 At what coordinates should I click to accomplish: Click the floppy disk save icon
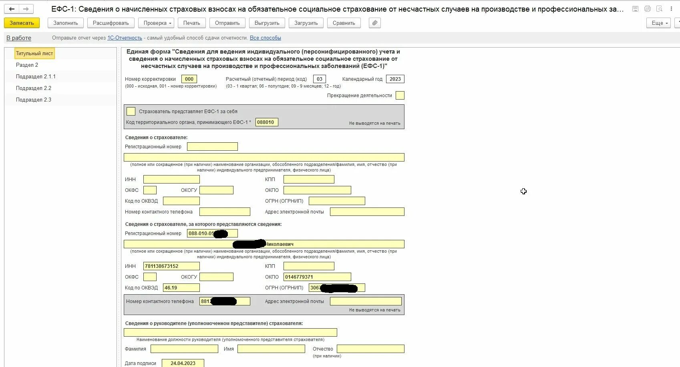point(635,9)
